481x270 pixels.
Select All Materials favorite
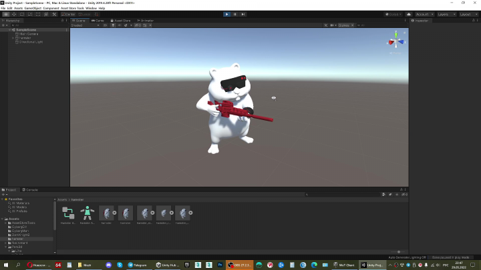(21, 203)
